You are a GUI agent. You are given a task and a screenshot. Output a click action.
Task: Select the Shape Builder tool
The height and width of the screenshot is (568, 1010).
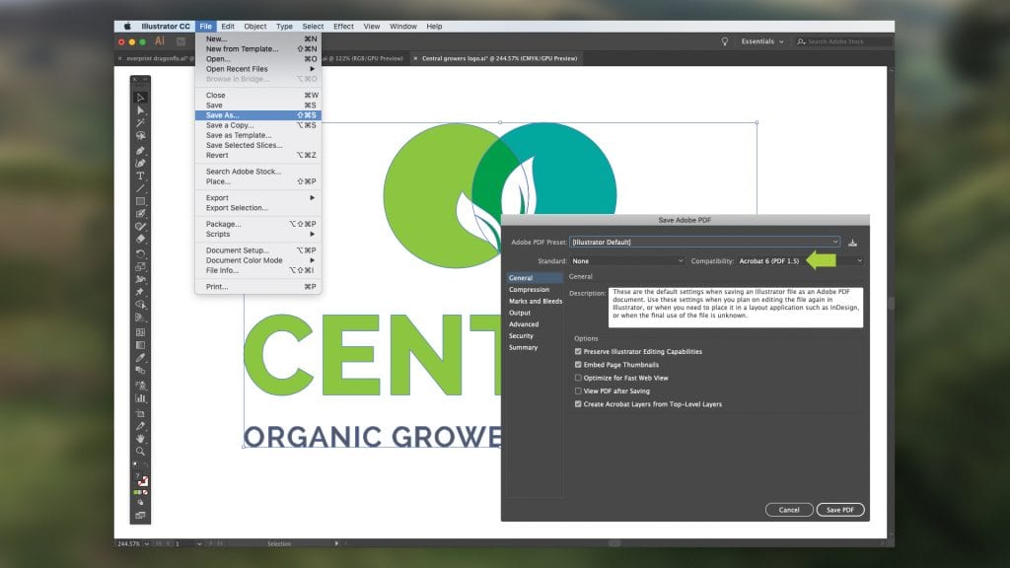click(140, 305)
